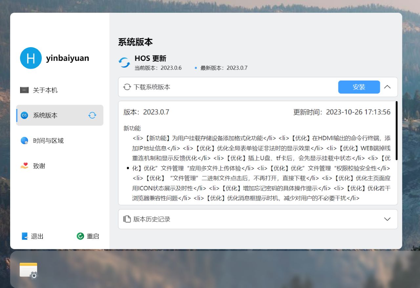
Task: Click the OS icon beside 系统版本
Action: 24,115
